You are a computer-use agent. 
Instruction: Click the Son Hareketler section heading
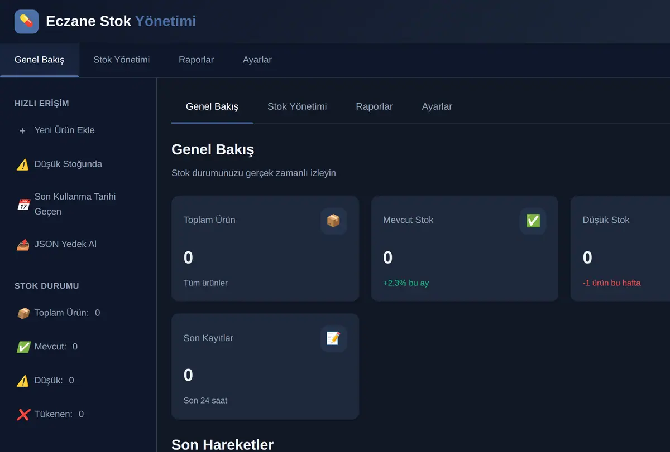coord(222,445)
